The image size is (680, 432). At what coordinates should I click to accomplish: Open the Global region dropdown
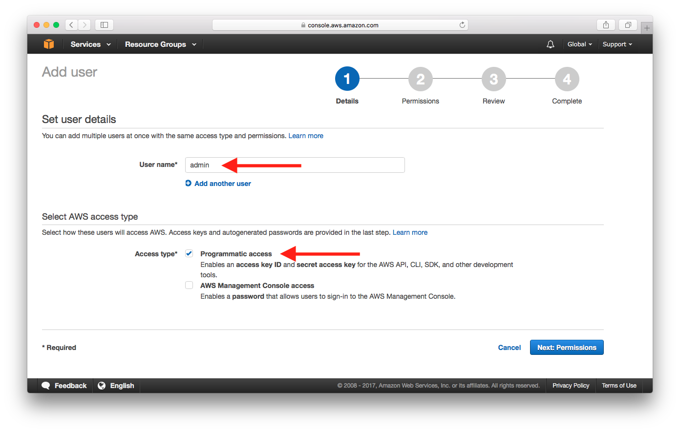pyautogui.click(x=580, y=44)
